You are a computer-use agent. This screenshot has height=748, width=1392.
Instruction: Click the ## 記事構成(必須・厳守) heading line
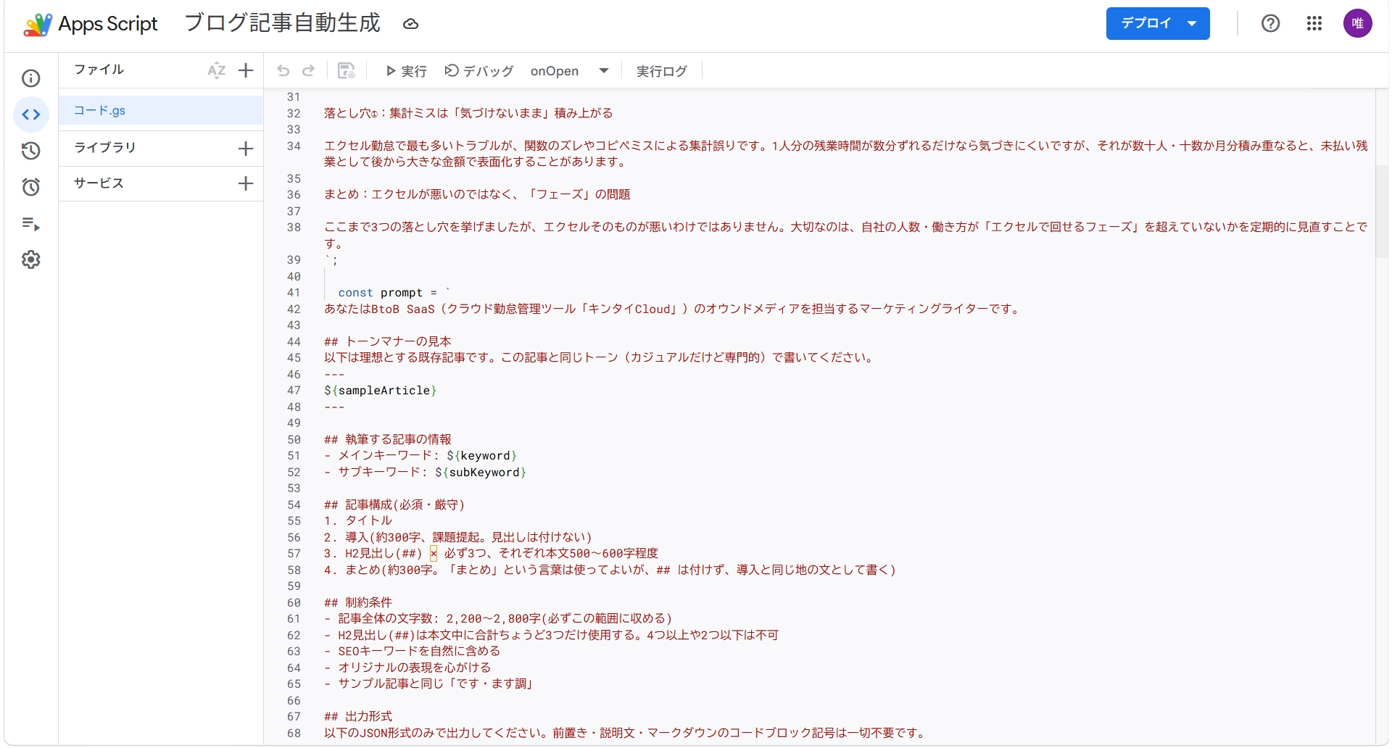(x=394, y=505)
